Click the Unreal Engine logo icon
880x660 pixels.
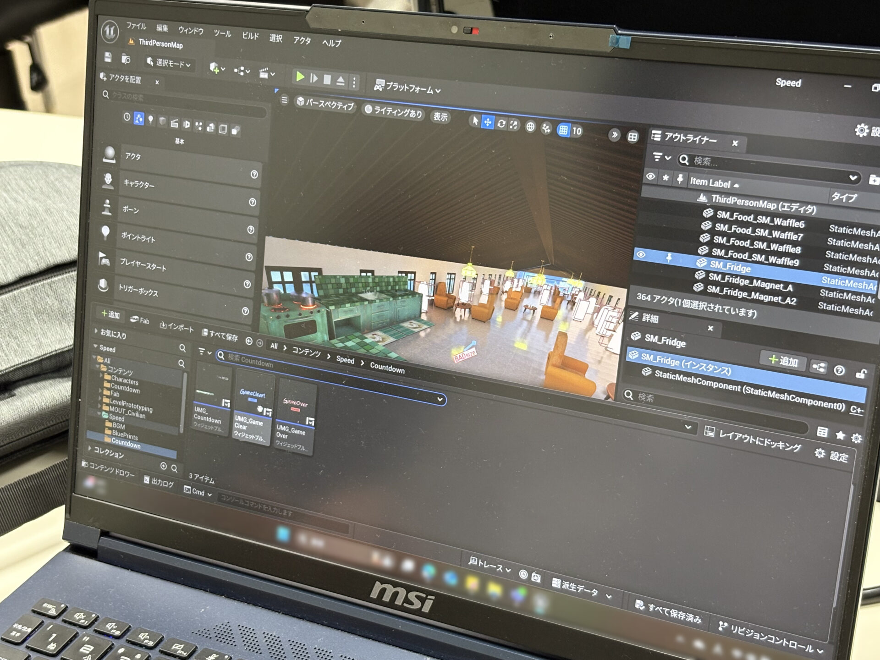(x=110, y=31)
